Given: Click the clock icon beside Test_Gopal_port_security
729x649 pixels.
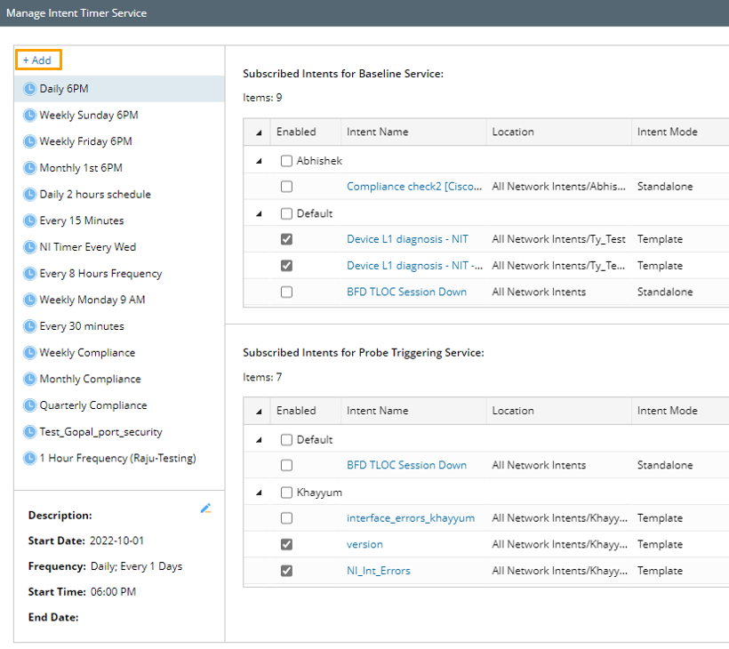Looking at the screenshot, I should pyautogui.click(x=29, y=432).
